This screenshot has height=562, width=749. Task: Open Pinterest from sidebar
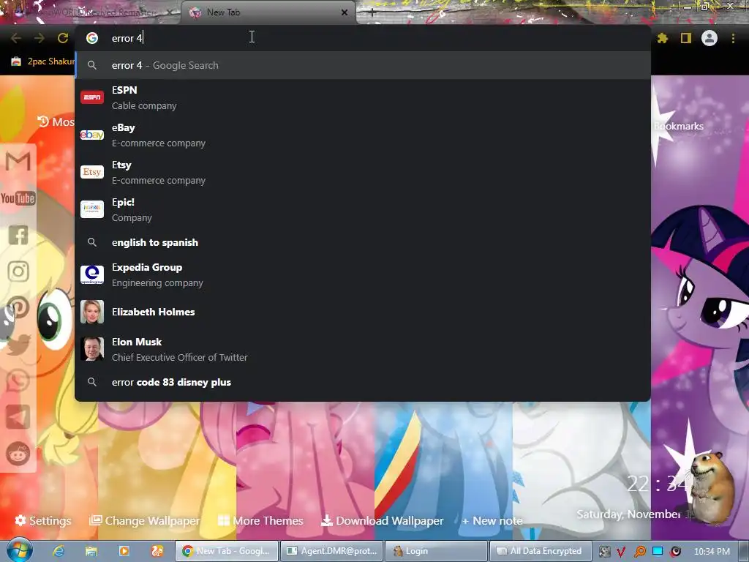tap(18, 308)
